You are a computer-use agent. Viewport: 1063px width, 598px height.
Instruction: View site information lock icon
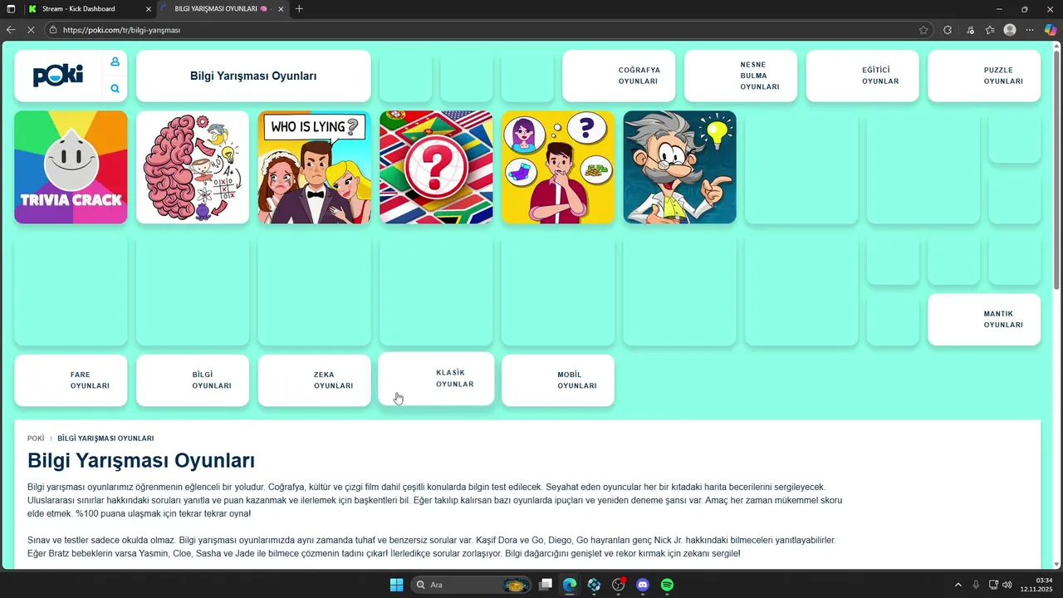click(x=53, y=30)
